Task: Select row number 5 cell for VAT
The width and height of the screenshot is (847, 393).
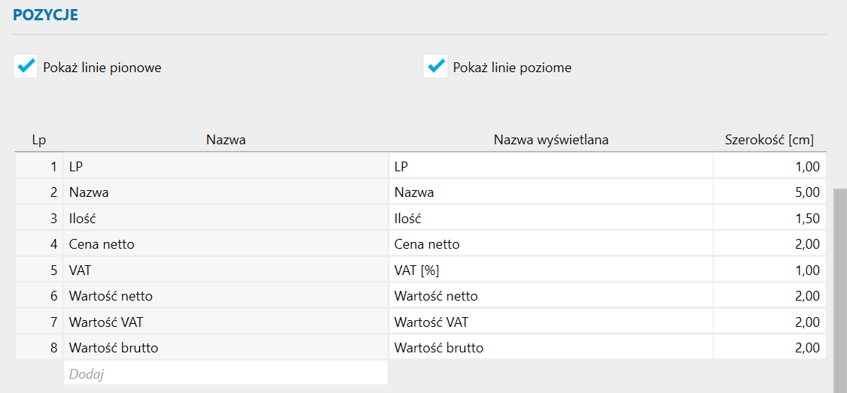Action: point(39,271)
